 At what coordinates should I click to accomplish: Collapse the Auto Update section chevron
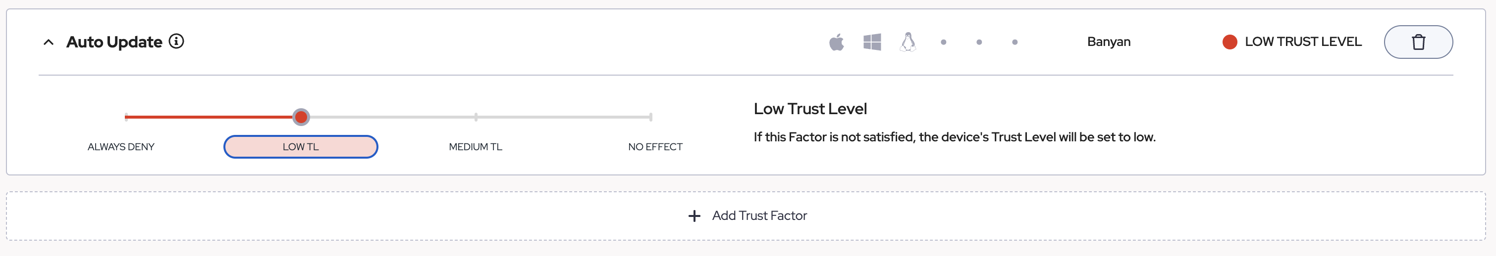(x=49, y=43)
